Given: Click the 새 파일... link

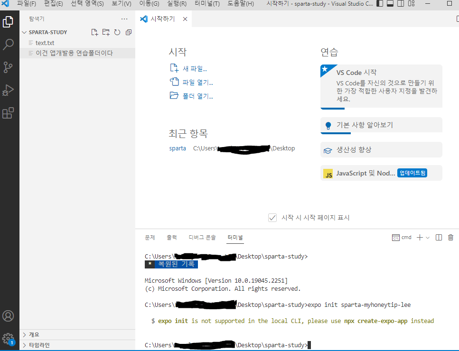Looking at the screenshot, I should (x=195, y=69).
